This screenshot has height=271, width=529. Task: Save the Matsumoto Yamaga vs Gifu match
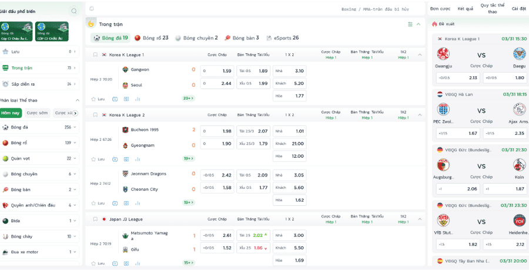point(98,263)
